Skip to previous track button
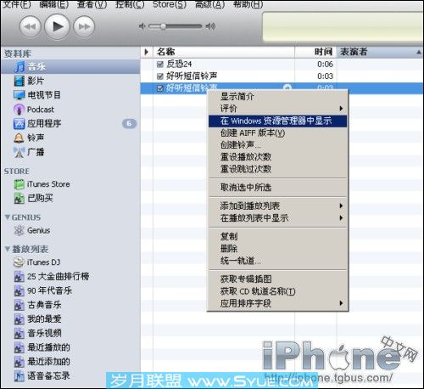This screenshot has height=389, width=424. (x=30, y=26)
